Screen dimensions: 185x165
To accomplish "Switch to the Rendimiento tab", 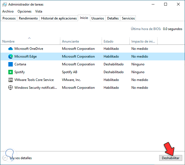I will (28, 18).
